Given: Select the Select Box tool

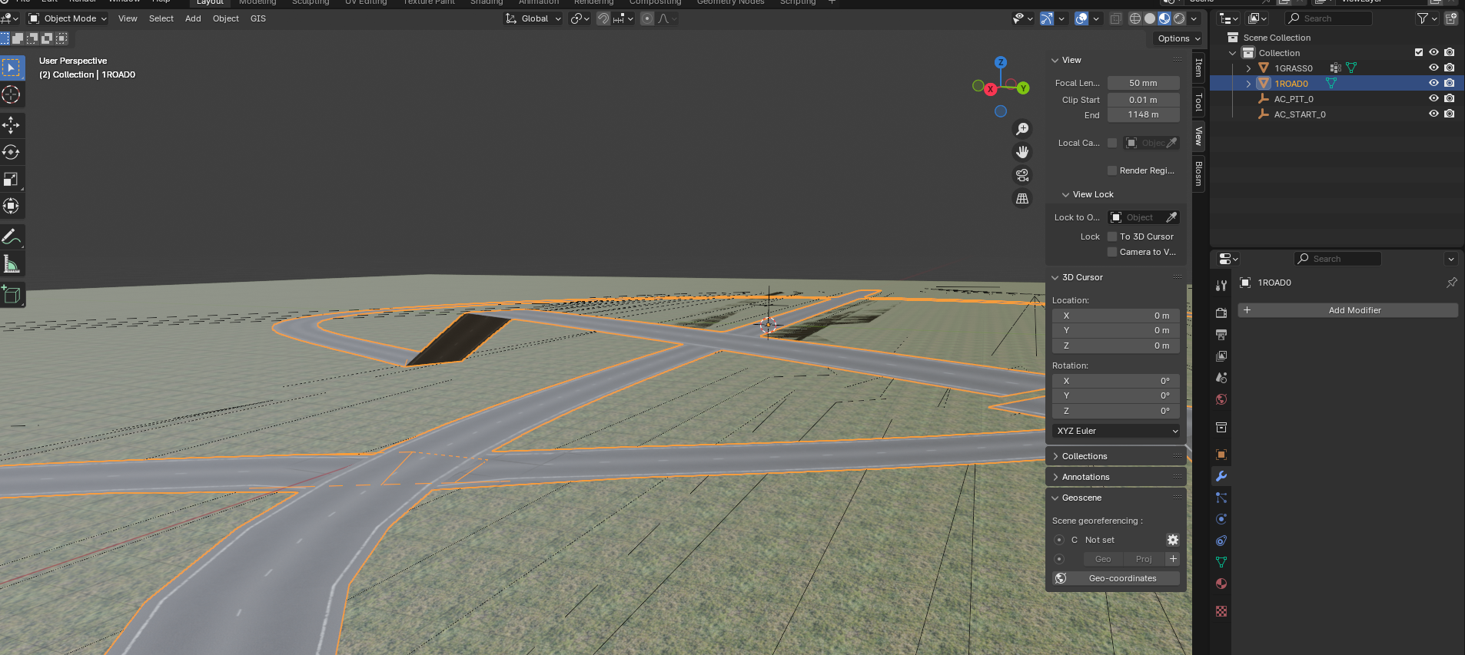Looking at the screenshot, I should (12, 68).
